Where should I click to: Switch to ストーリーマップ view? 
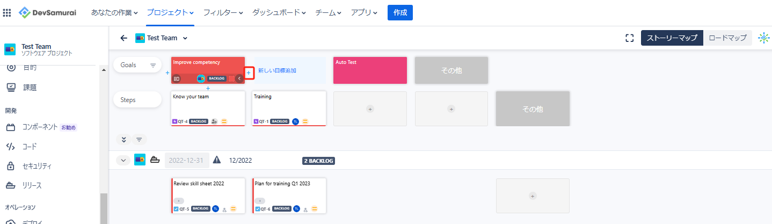(672, 38)
